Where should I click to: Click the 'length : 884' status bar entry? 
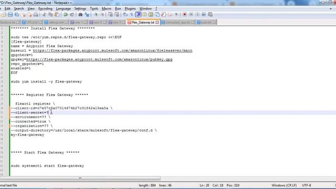coord(147,185)
